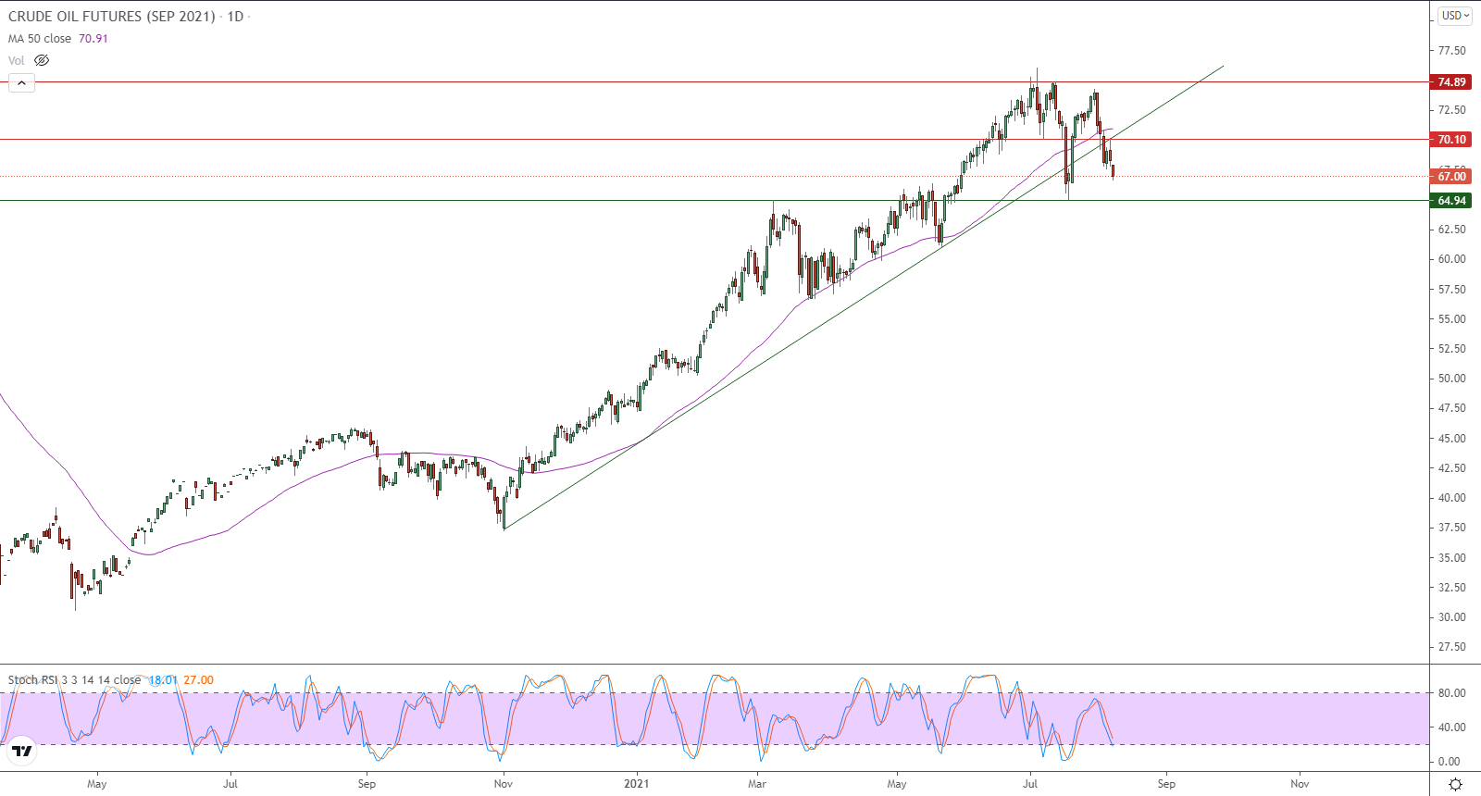Click the 52.50 price scale value
This screenshot has width=1481, height=796.
(x=1451, y=349)
